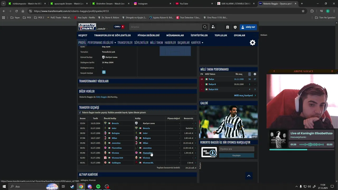Open the bookmark watchlist icon in header
The width and height of the screenshot is (338, 190).
[228, 27]
